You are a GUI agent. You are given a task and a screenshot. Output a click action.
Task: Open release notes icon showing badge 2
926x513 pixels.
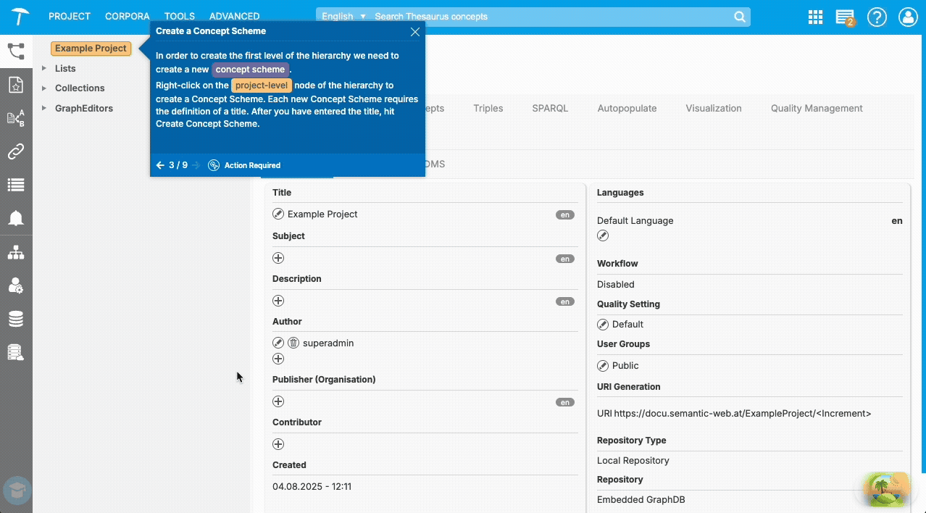point(845,16)
